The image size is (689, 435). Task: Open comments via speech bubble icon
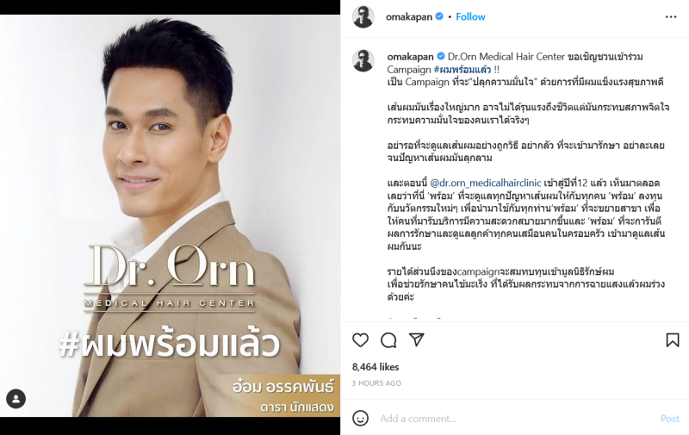(388, 340)
